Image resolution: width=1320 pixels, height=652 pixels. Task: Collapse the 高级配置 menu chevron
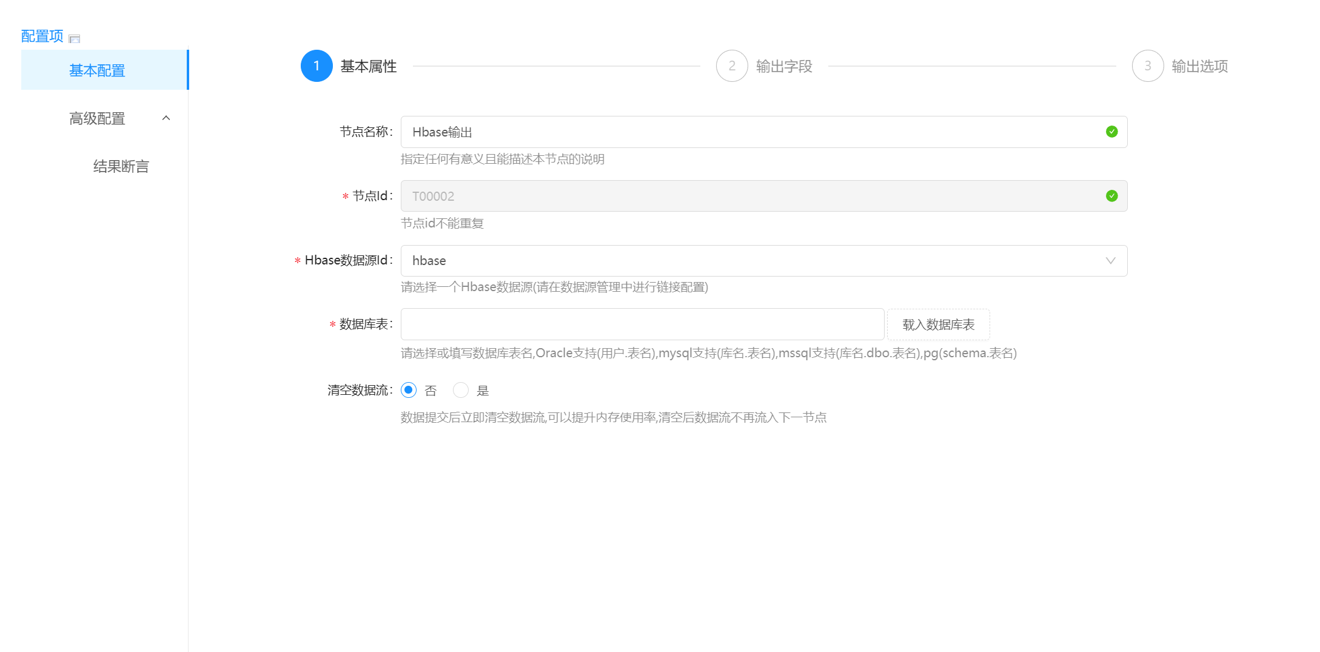point(166,118)
